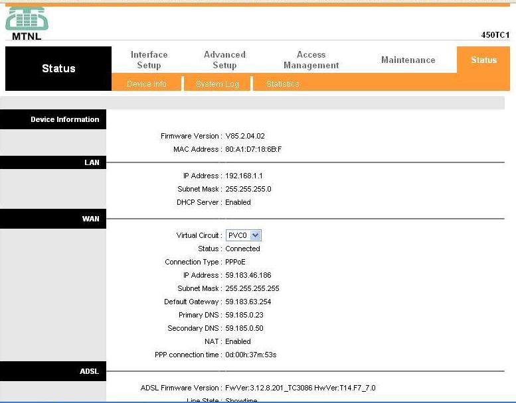
Task: Click the NAT Enabled value
Action: [x=238, y=341]
